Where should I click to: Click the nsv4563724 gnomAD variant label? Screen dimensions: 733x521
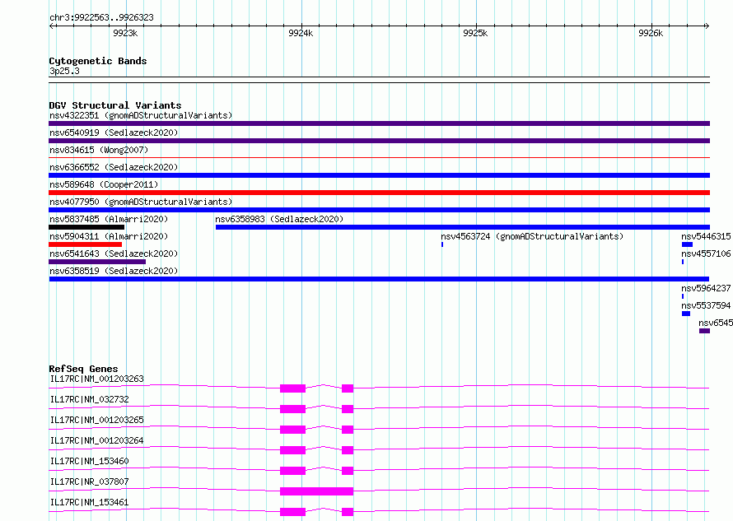(x=532, y=236)
